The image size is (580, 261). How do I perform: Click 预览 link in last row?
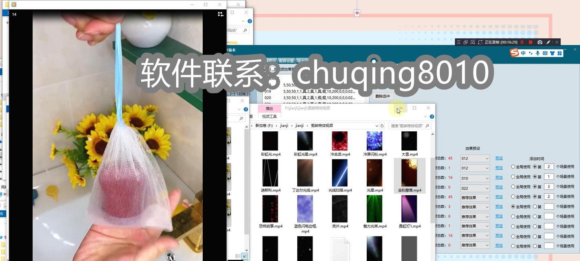pos(499,246)
